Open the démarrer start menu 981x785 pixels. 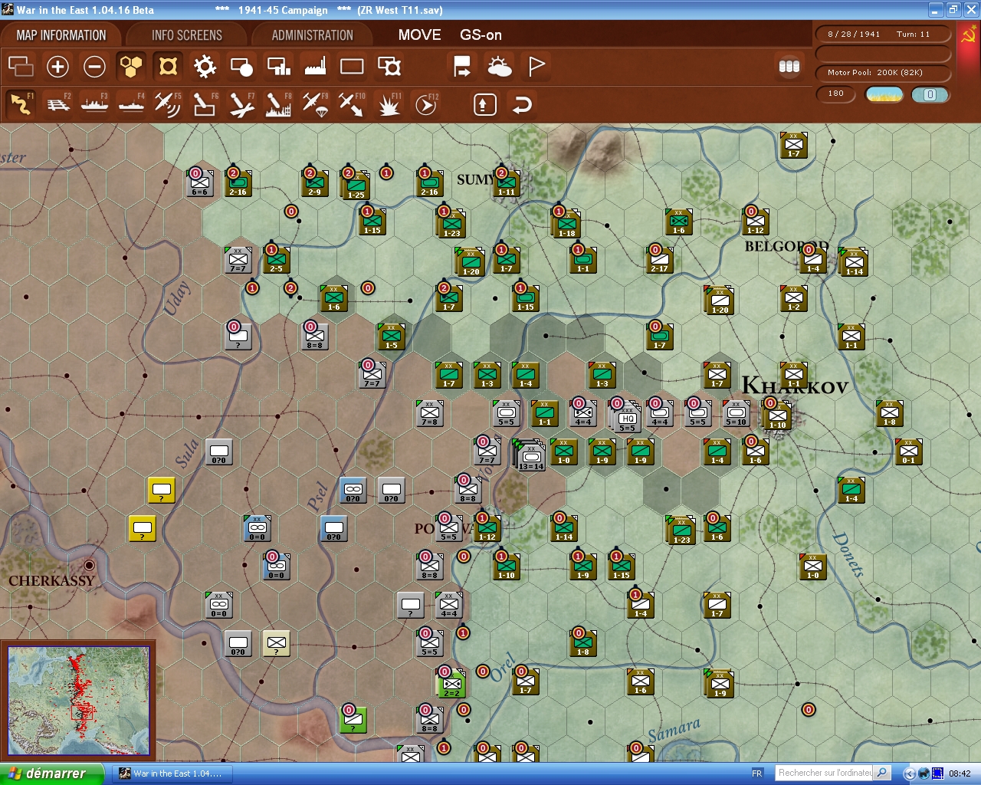(x=51, y=774)
